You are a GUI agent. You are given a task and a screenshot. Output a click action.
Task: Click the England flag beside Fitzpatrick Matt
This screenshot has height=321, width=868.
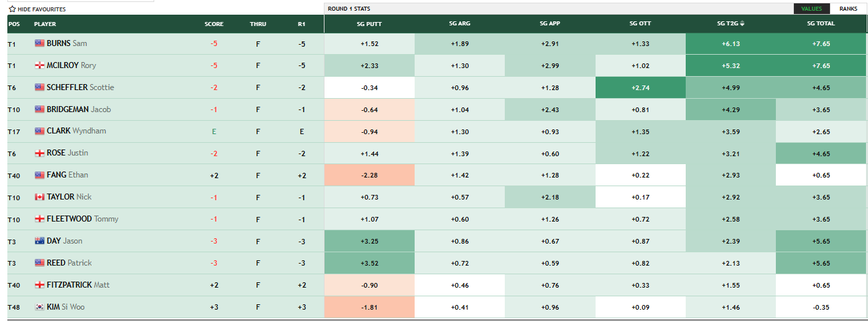39,285
